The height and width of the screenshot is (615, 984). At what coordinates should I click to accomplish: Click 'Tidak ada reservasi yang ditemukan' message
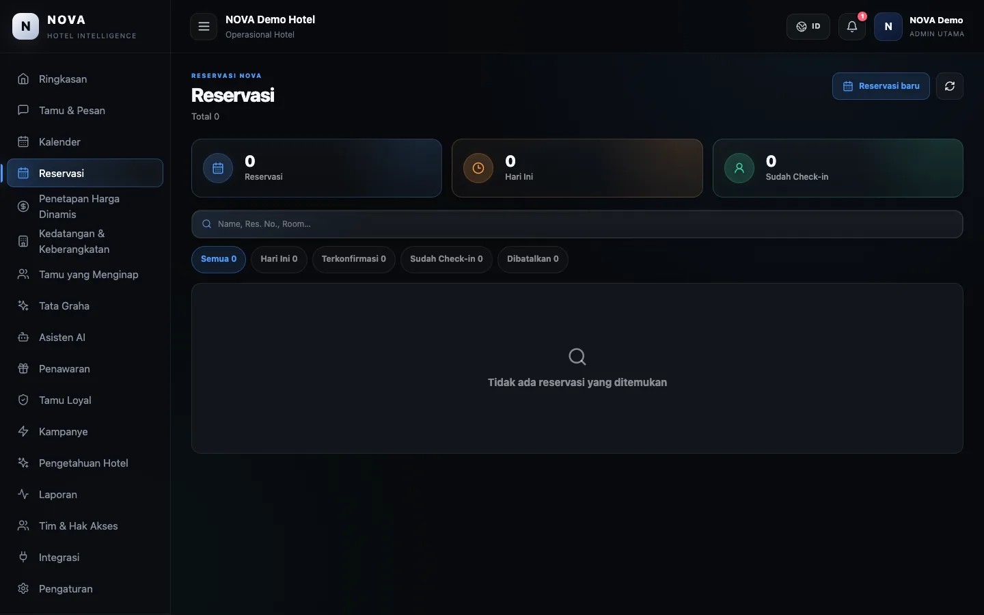(x=577, y=383)
